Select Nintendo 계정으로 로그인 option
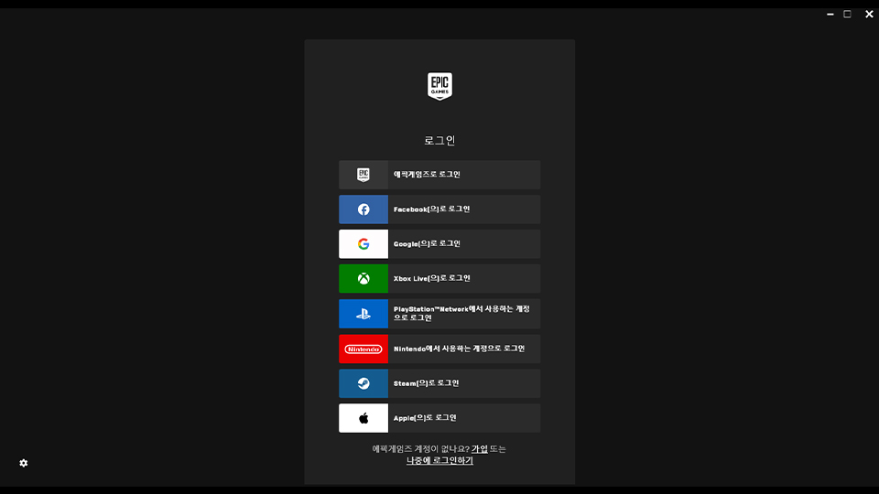The image size is (879, 494). 439,349
